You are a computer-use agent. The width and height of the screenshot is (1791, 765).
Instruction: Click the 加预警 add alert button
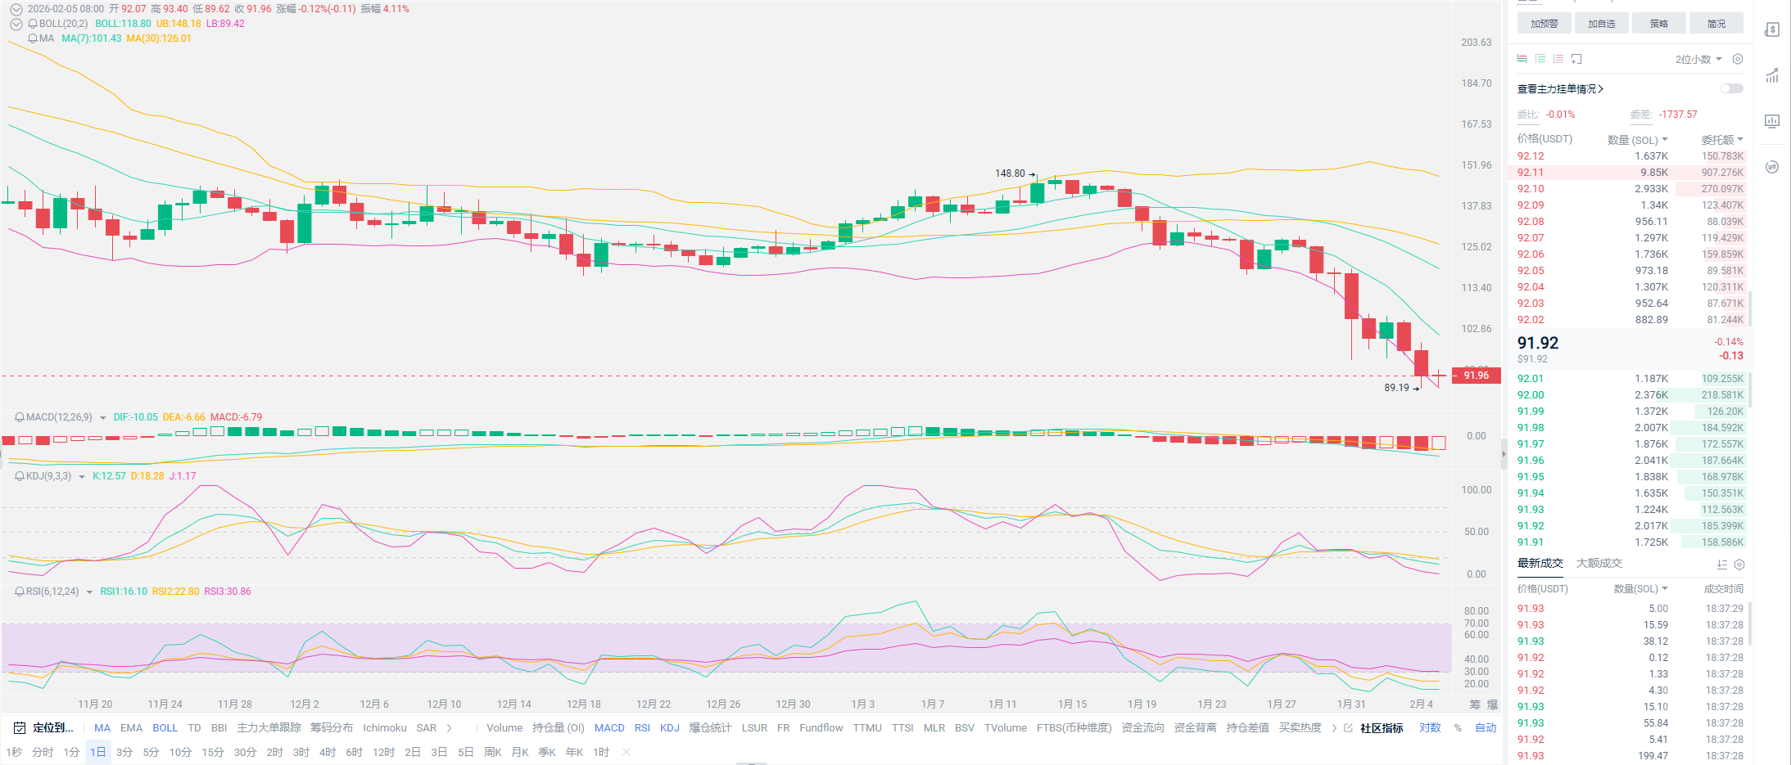click(x=1544, y=24)
